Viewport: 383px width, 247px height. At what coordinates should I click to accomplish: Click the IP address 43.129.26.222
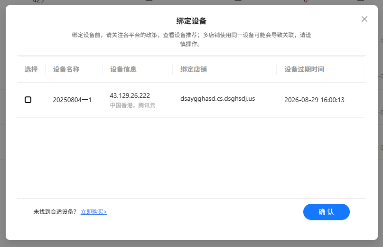pos(130,95)
